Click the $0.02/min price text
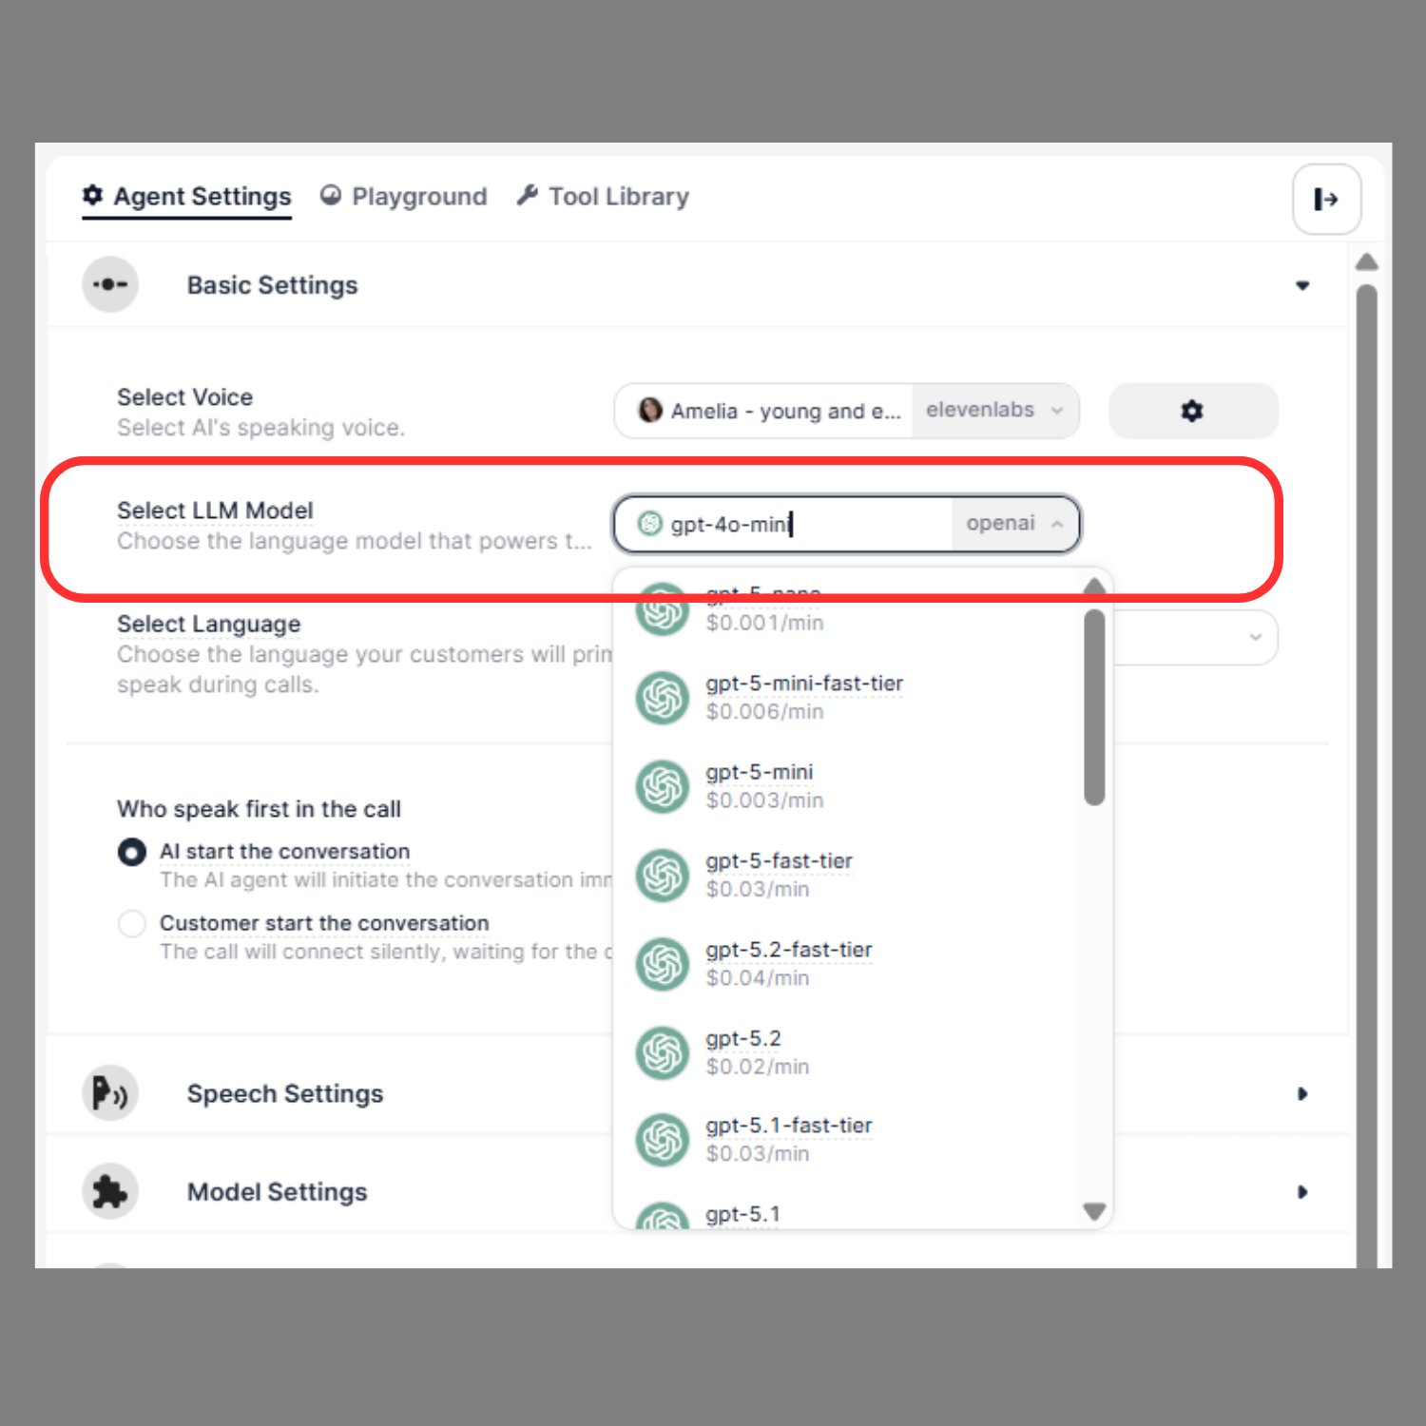The width and height of the screenshot is (1426, 1426). tap(757, 1067)
